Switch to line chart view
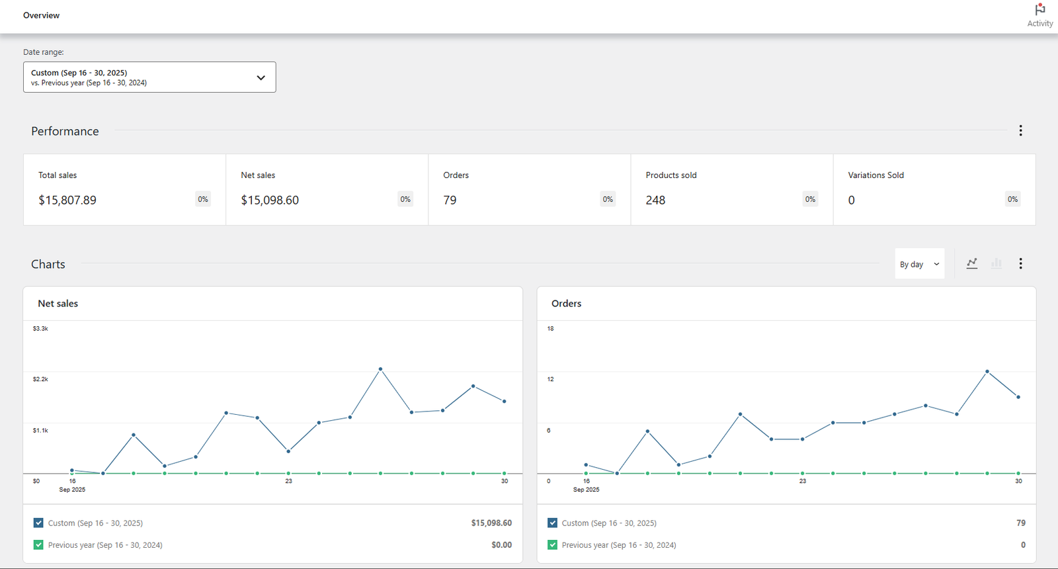Viewport: 1058px width, 569px height. pyautogui.click(x=971, y=263)
